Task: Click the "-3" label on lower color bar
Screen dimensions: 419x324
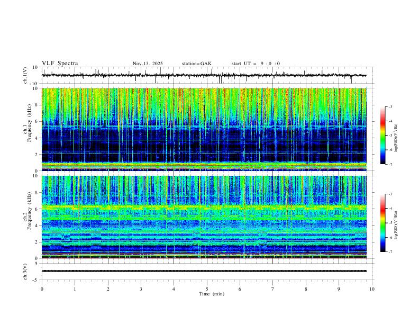Action: tap(390, 194)
